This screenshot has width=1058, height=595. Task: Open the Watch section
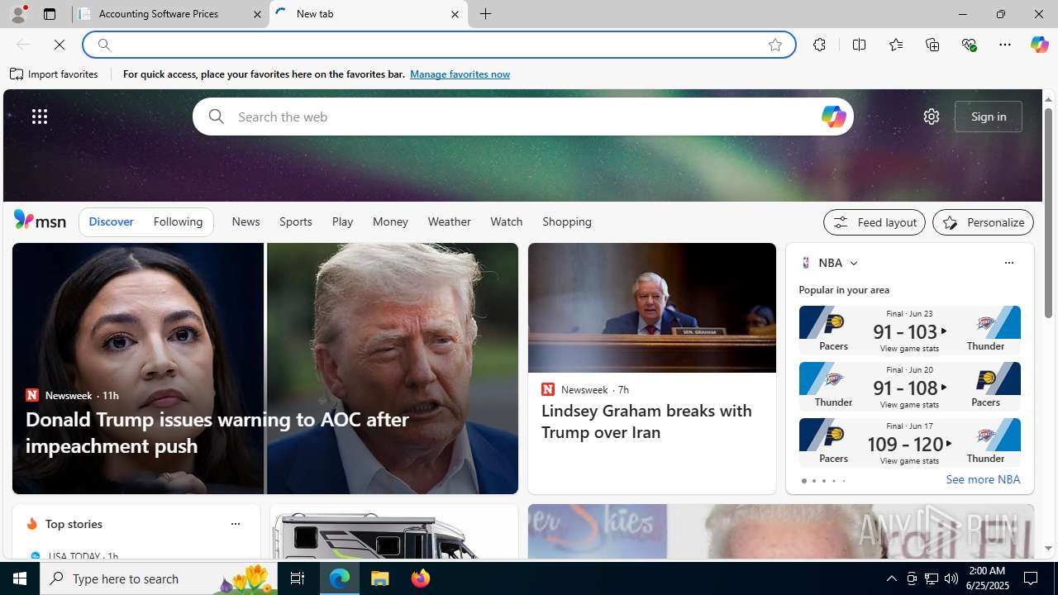point(506,221)
